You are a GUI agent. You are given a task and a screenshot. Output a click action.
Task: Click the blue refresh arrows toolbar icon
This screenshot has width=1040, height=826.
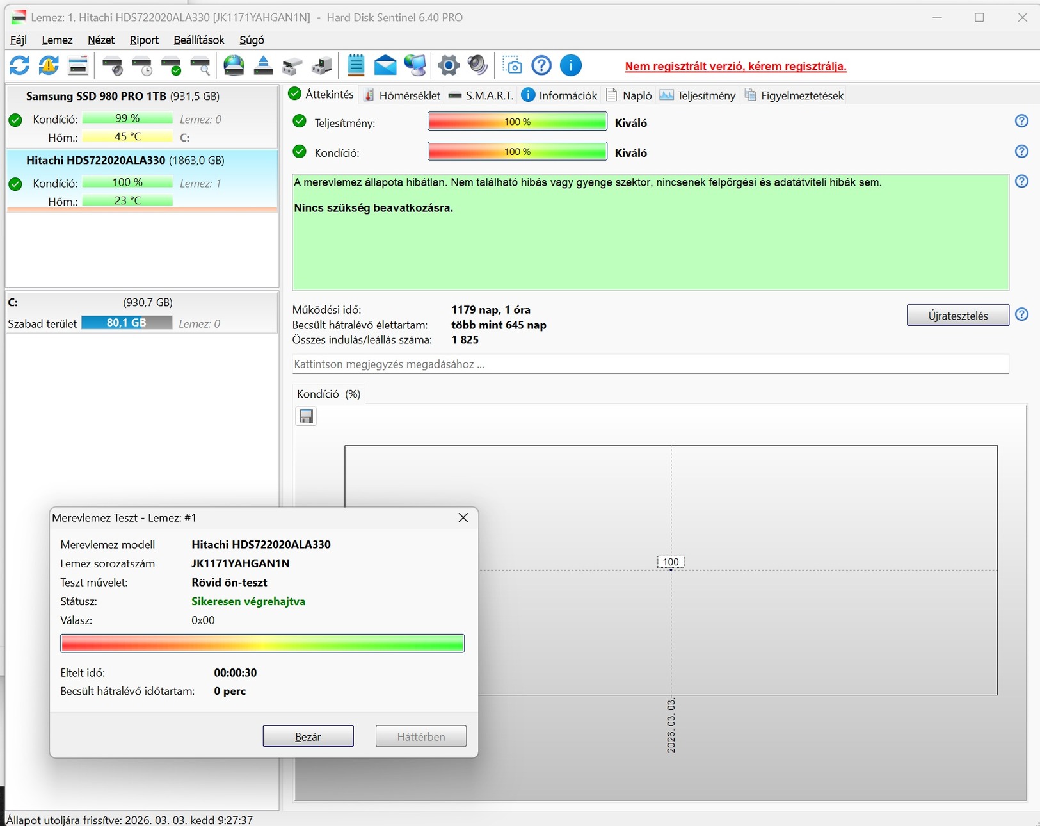point(19,65)
